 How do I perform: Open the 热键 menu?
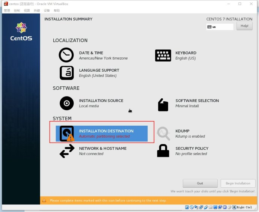[37, 11]
